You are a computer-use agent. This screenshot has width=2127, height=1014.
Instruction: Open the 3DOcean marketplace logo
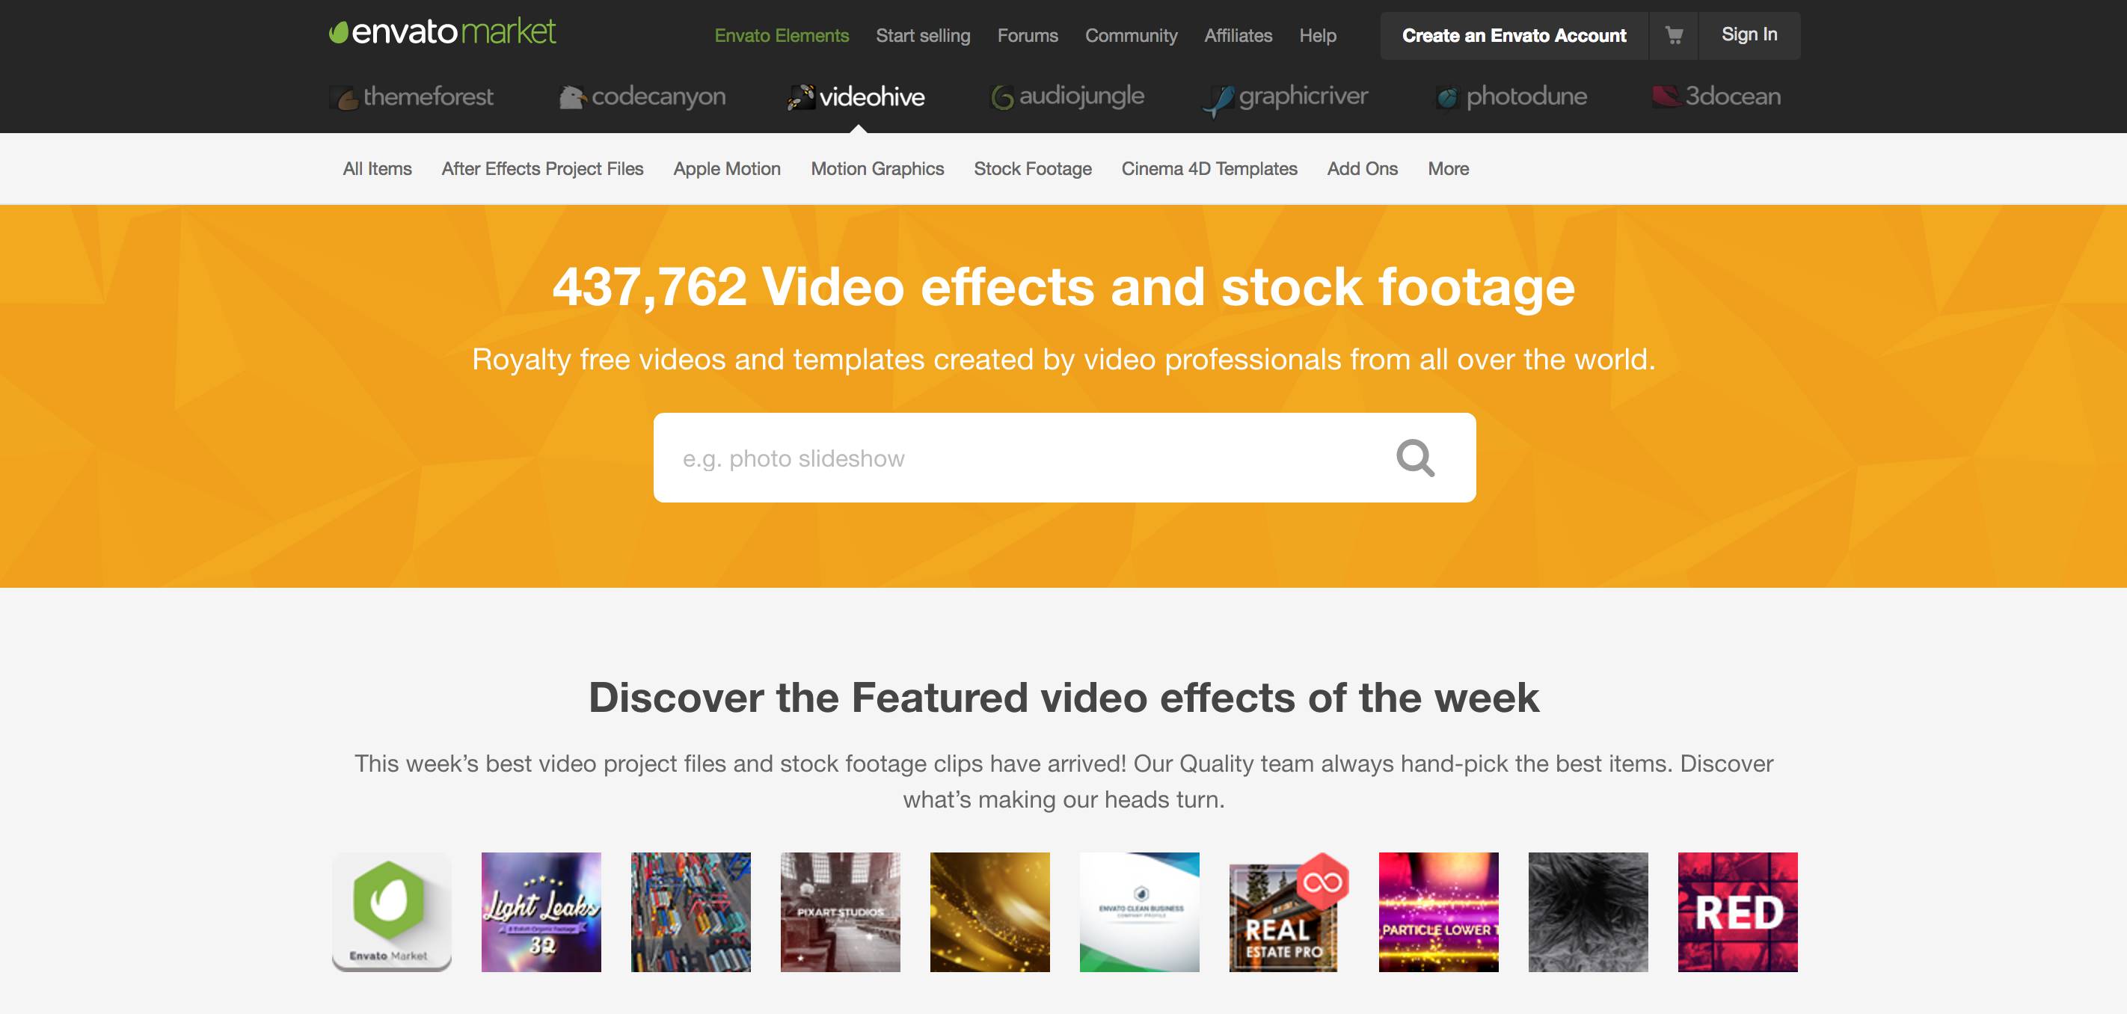click(1716, 96)
